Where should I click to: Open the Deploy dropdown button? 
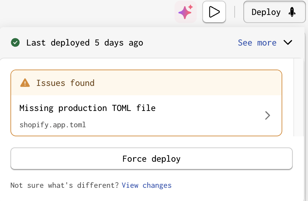(274, 12)
